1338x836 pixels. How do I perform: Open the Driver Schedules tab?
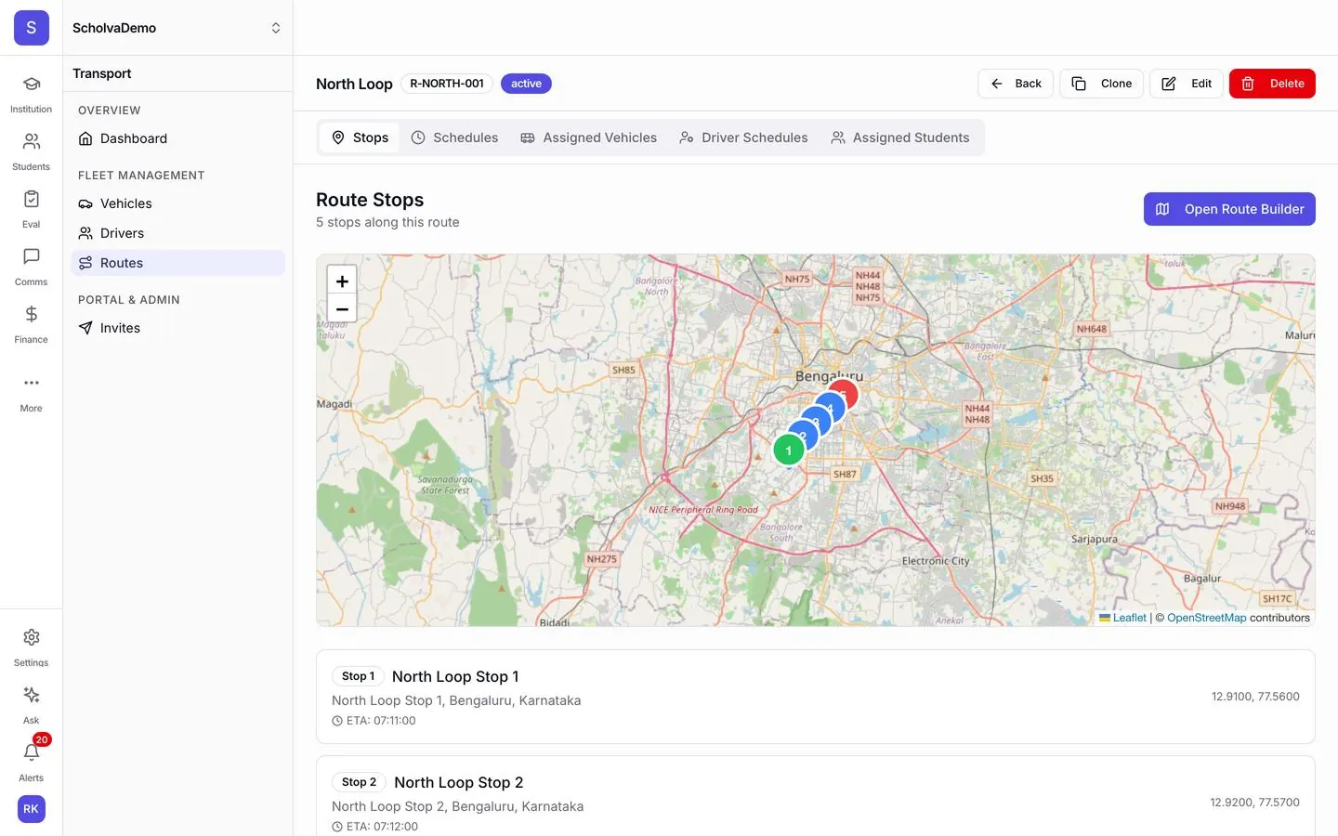click(743, 137)
